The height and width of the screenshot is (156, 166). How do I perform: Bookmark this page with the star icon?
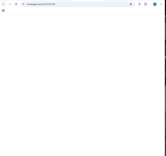pyautogui.click(x=131, y=4)
